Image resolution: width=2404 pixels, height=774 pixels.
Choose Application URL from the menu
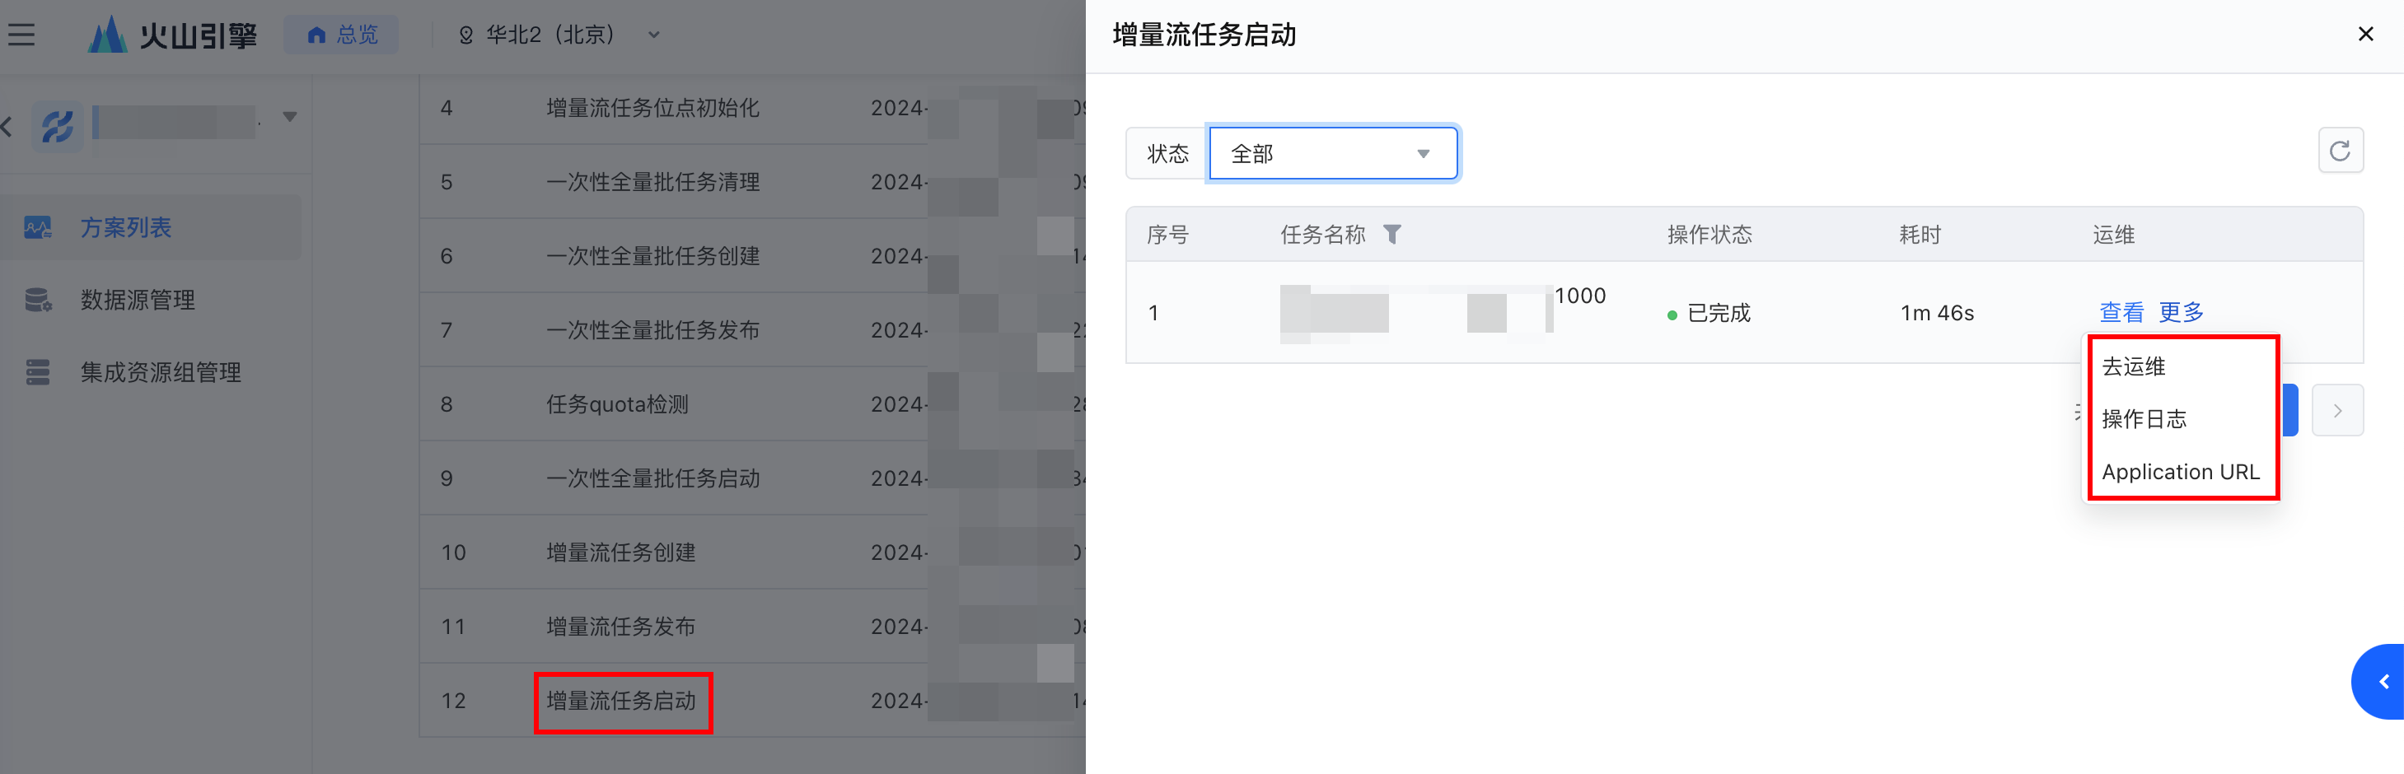2182,472
